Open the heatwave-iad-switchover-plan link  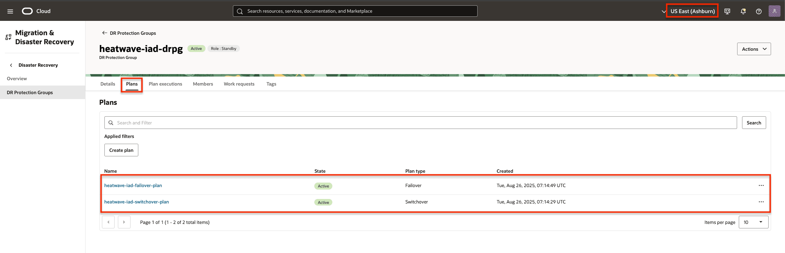pyautogui.click(x=136, y=202)
